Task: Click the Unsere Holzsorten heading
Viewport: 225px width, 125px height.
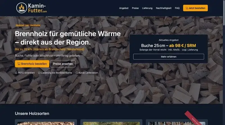Action: tap(32, 113)
